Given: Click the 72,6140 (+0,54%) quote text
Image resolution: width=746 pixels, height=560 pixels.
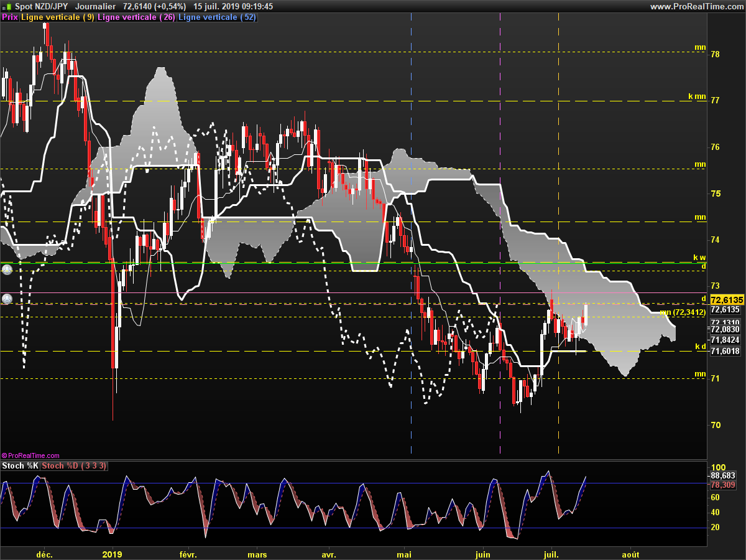Looking at the screenshot, I should click(155, 6).
